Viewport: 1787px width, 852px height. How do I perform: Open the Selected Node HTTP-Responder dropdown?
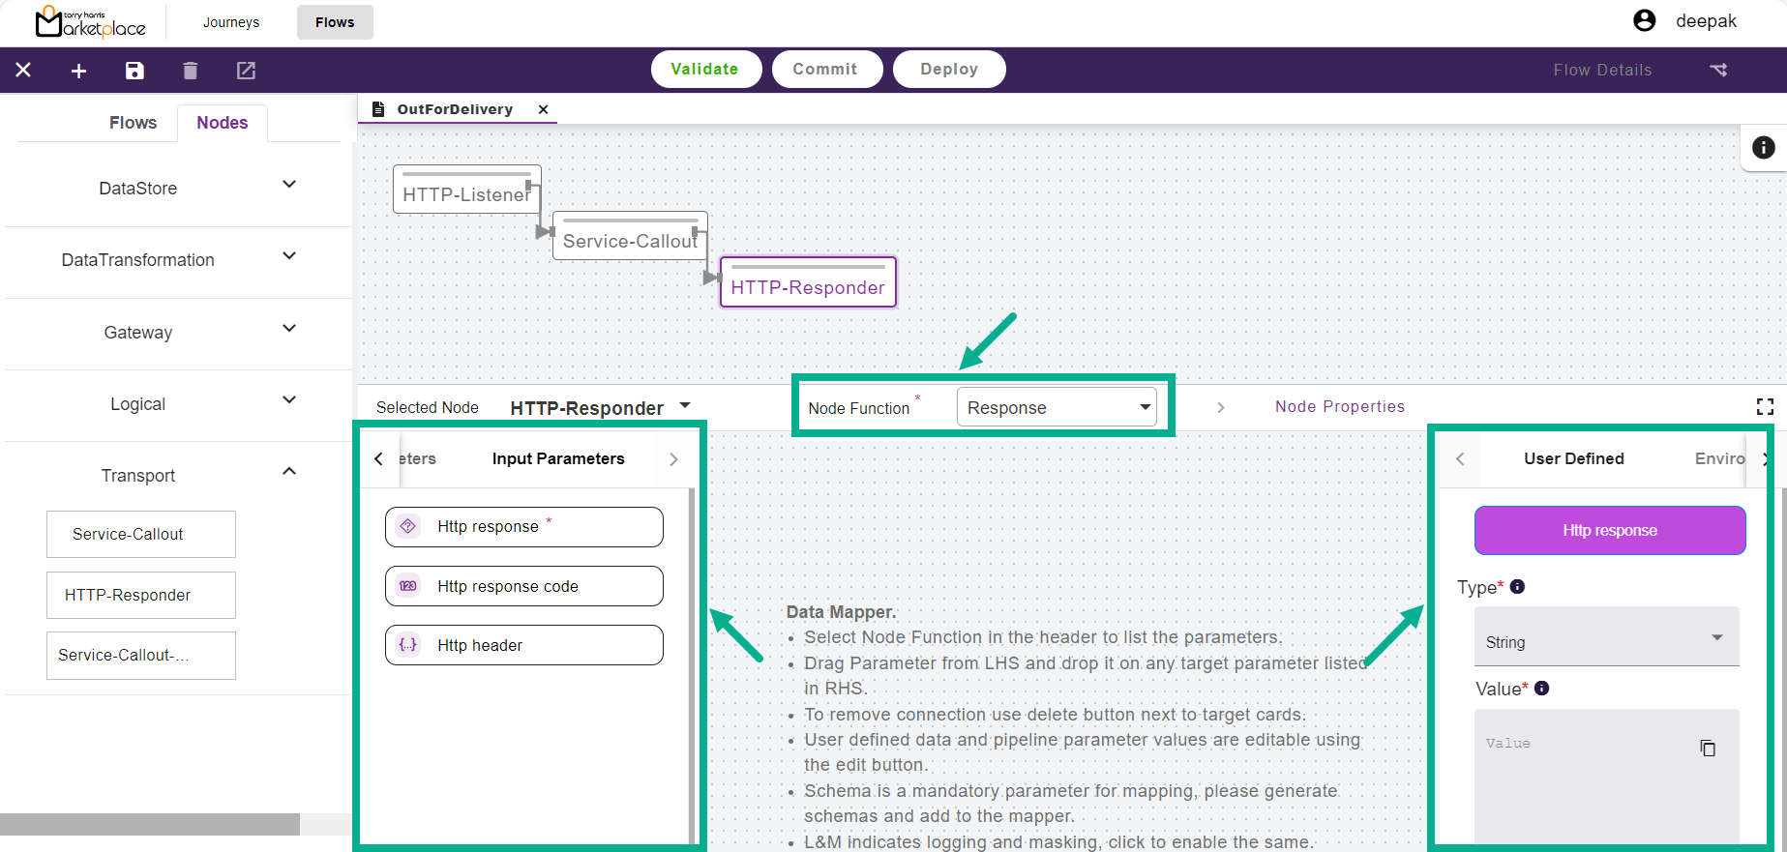pyautogui.click(x=685, y=406)
